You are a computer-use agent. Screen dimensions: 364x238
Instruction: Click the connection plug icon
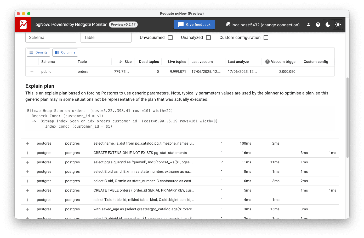click(228, 24)
